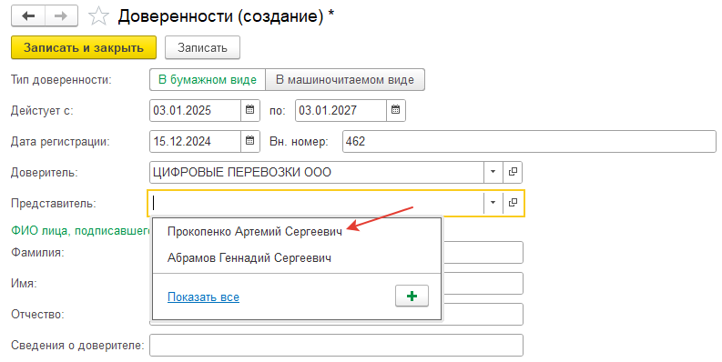The height and width of the screenshot is (362, 722).
Task: Expand the Доверитель dropdown list
Action: tap(493, 172)
